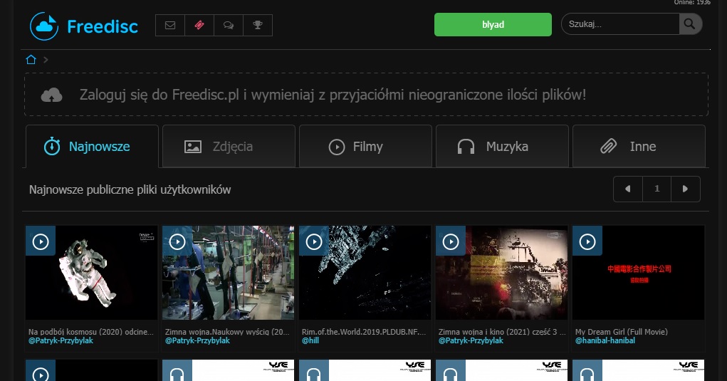The width and height of the screenshot is (727, 381).
Task: Click the green blyad button
Action: (x=493, y=24)
